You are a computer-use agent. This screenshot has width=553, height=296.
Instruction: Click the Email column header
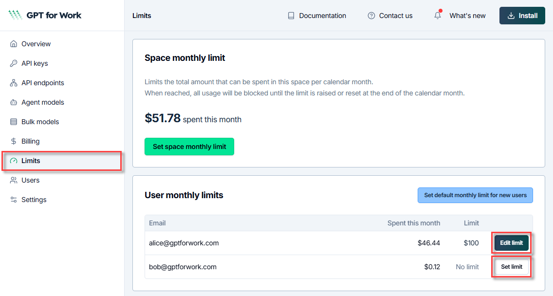coord(157,222)
